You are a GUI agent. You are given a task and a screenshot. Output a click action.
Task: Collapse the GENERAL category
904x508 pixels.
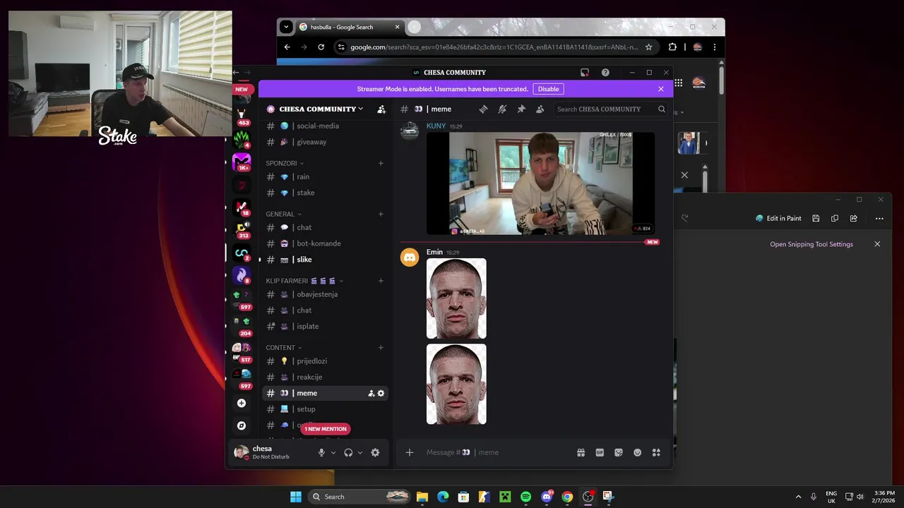pyautogui.click(x=283, y=214)
